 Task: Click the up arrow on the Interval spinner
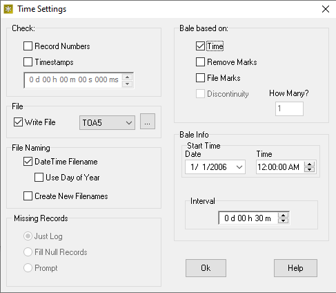pos(284,216)
